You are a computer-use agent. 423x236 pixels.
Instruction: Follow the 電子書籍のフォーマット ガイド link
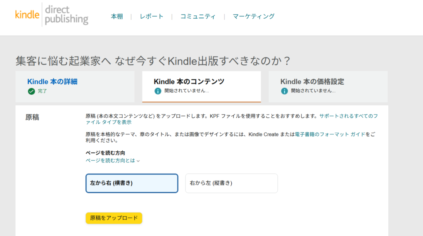(x=330, y=134)
